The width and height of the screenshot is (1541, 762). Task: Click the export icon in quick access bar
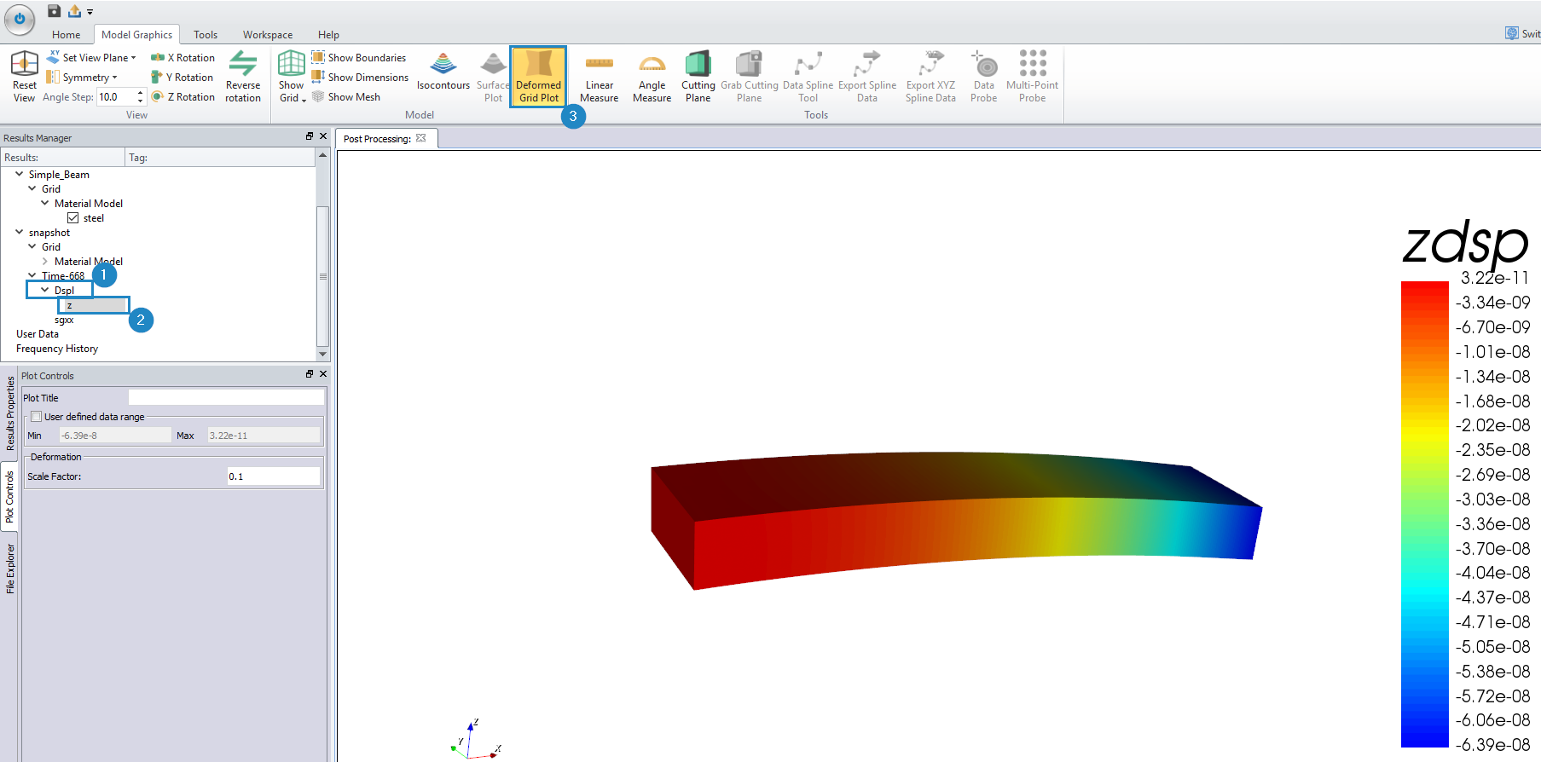pyautogui.click(x=74, y=11)
